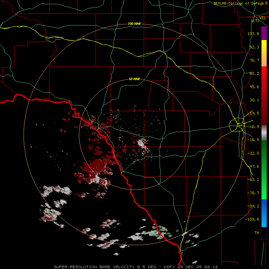
Task: Click the 76.7 velocity scale value
Action: pos(254,60)
